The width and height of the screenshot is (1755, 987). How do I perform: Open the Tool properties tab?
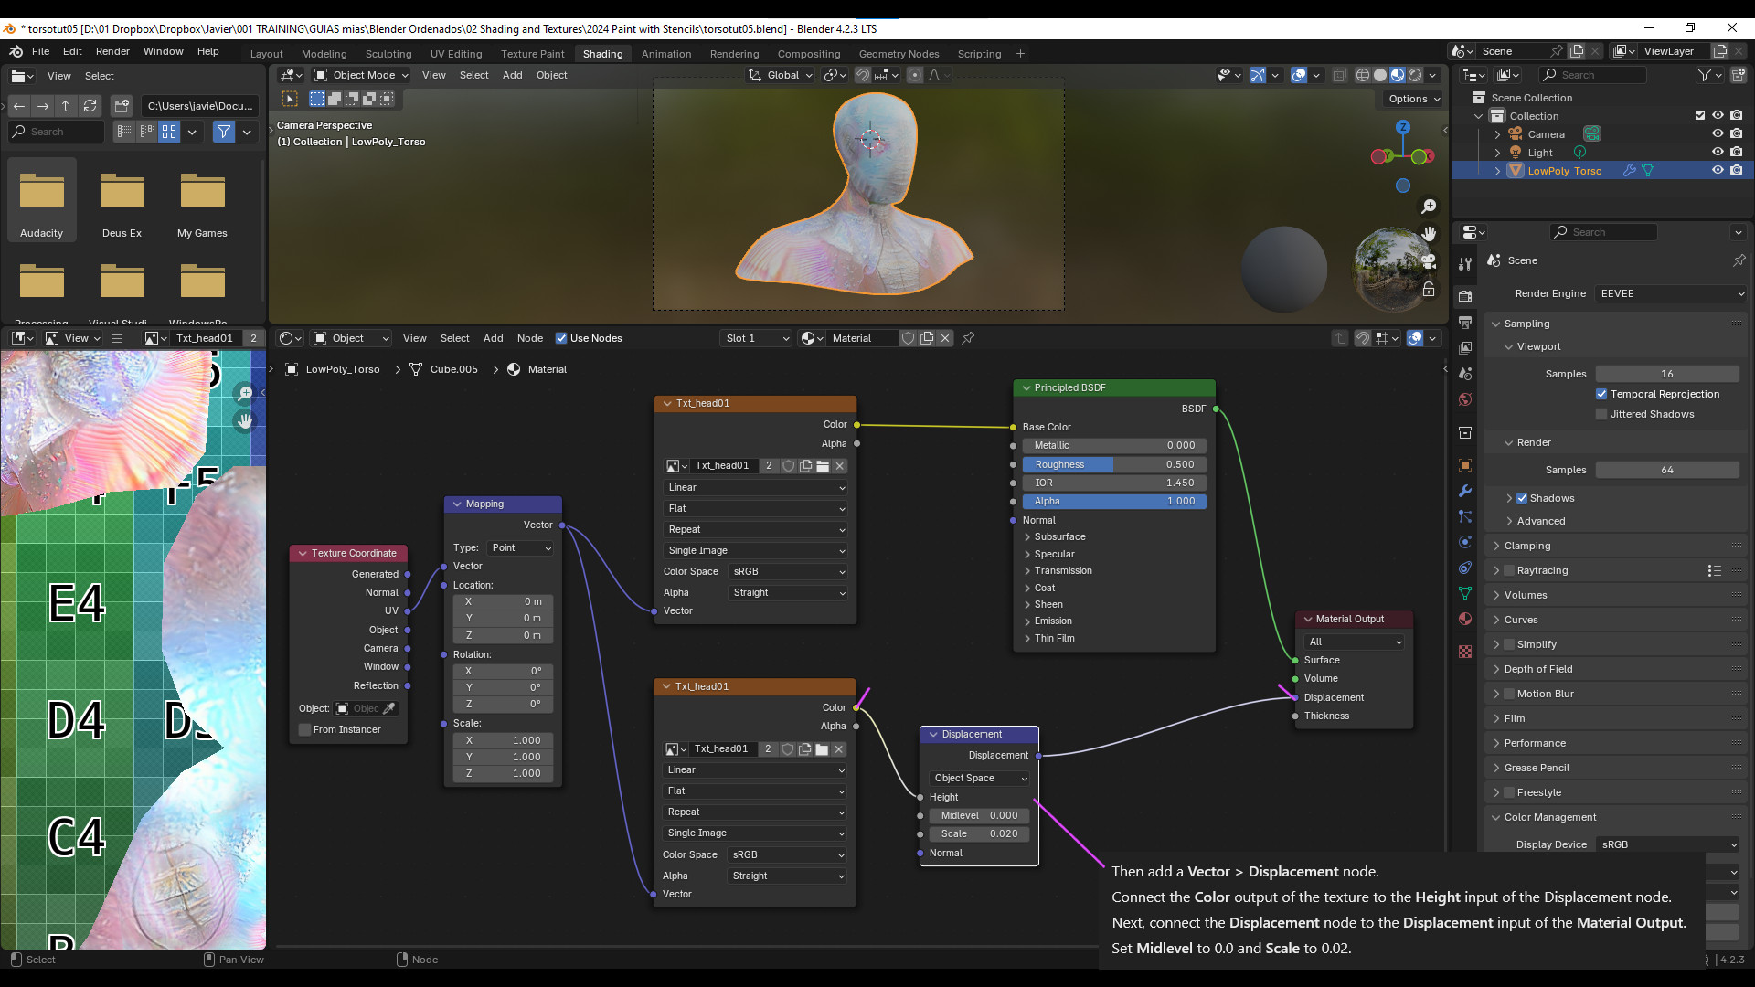(x=1465, y=263)
